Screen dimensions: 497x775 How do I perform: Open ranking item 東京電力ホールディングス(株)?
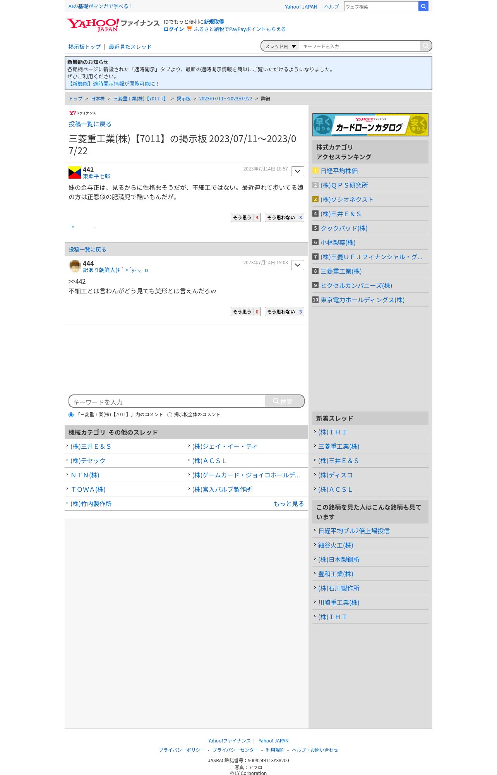[362, 300]
